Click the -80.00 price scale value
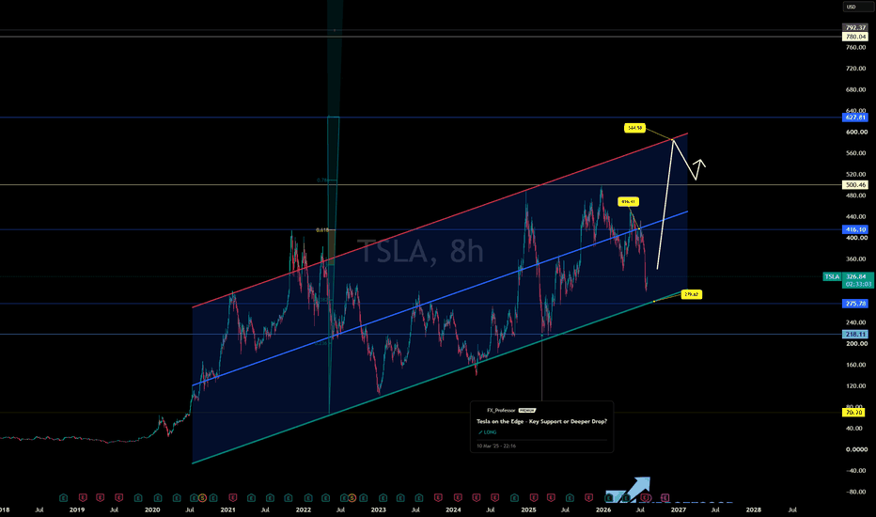Screen dimensions: 876x517 point(854,492)
